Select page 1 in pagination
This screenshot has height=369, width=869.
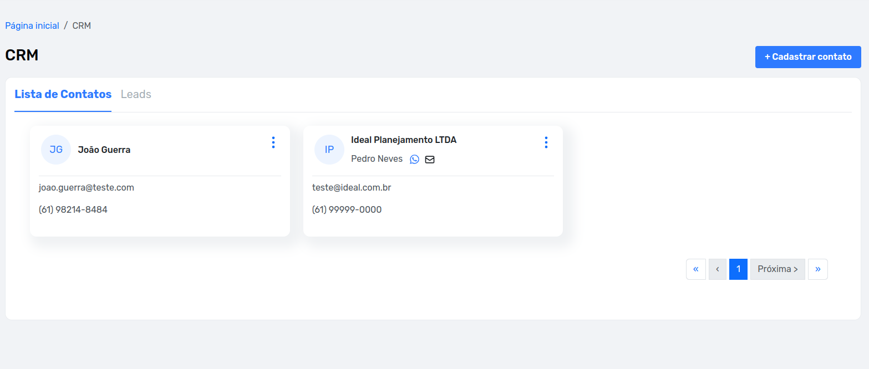pos(738,269)
